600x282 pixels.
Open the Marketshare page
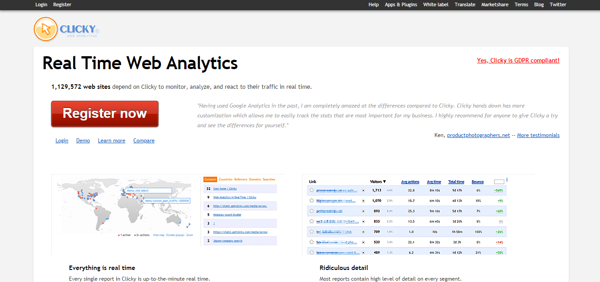click(495, 4)
